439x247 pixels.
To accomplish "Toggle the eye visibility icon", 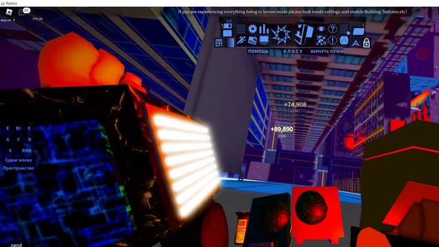I will coord(321,29).
